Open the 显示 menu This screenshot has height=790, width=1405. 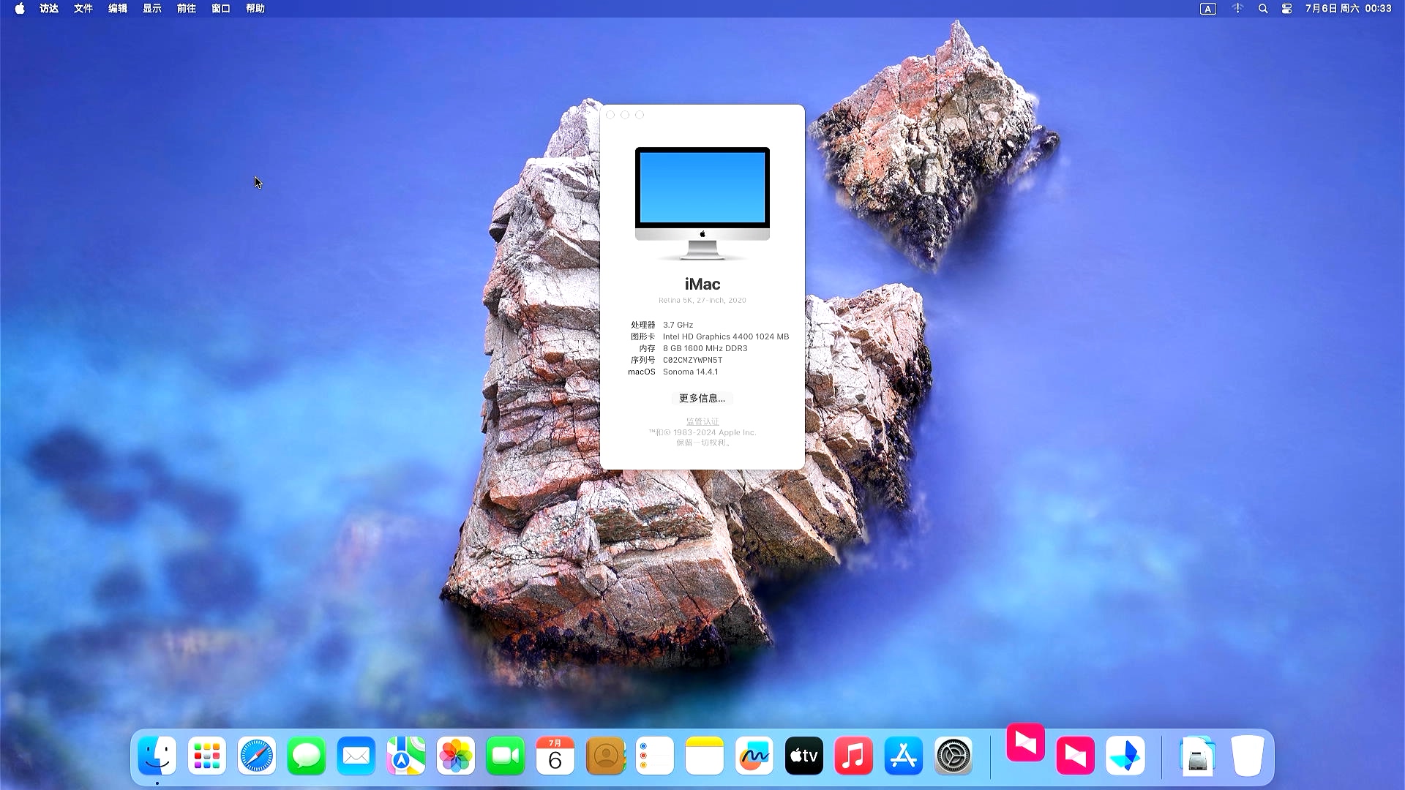(x=152, y=9)
